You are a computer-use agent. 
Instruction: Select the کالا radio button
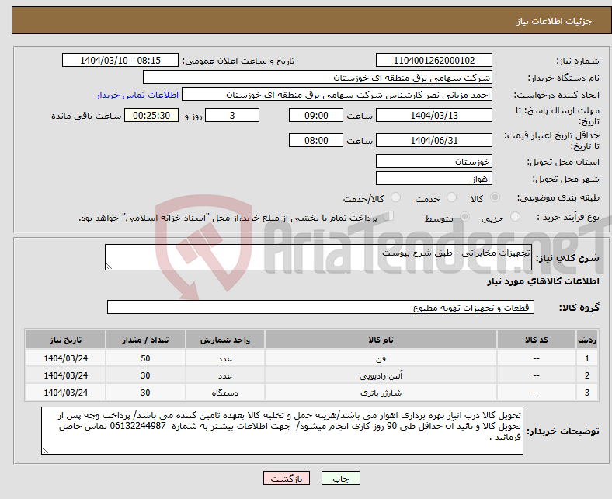pos(495,197)
